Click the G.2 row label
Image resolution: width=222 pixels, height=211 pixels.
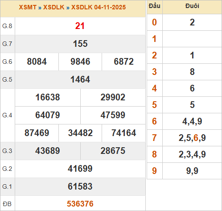point(7,169)
